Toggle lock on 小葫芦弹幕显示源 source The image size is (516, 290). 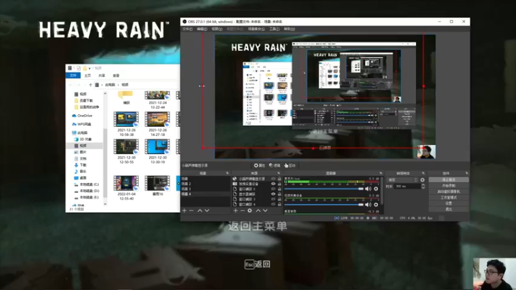(x=279, y=179)
